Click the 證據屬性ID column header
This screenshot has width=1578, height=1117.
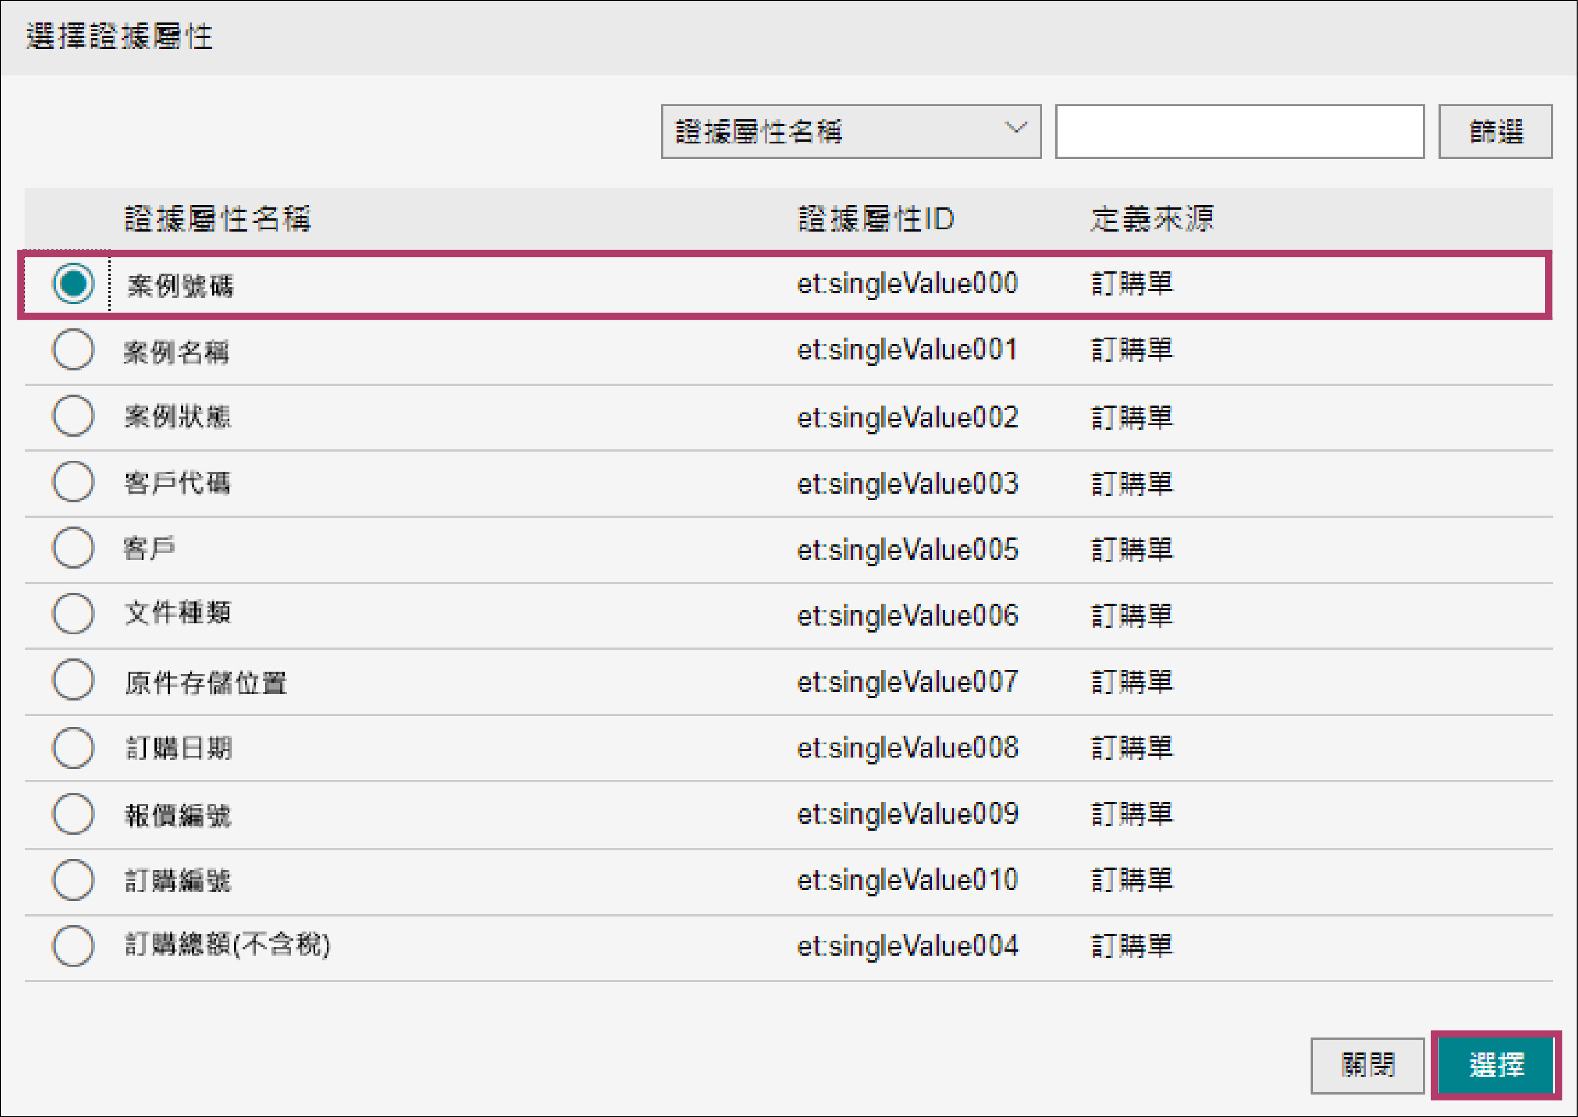(875, 219)
